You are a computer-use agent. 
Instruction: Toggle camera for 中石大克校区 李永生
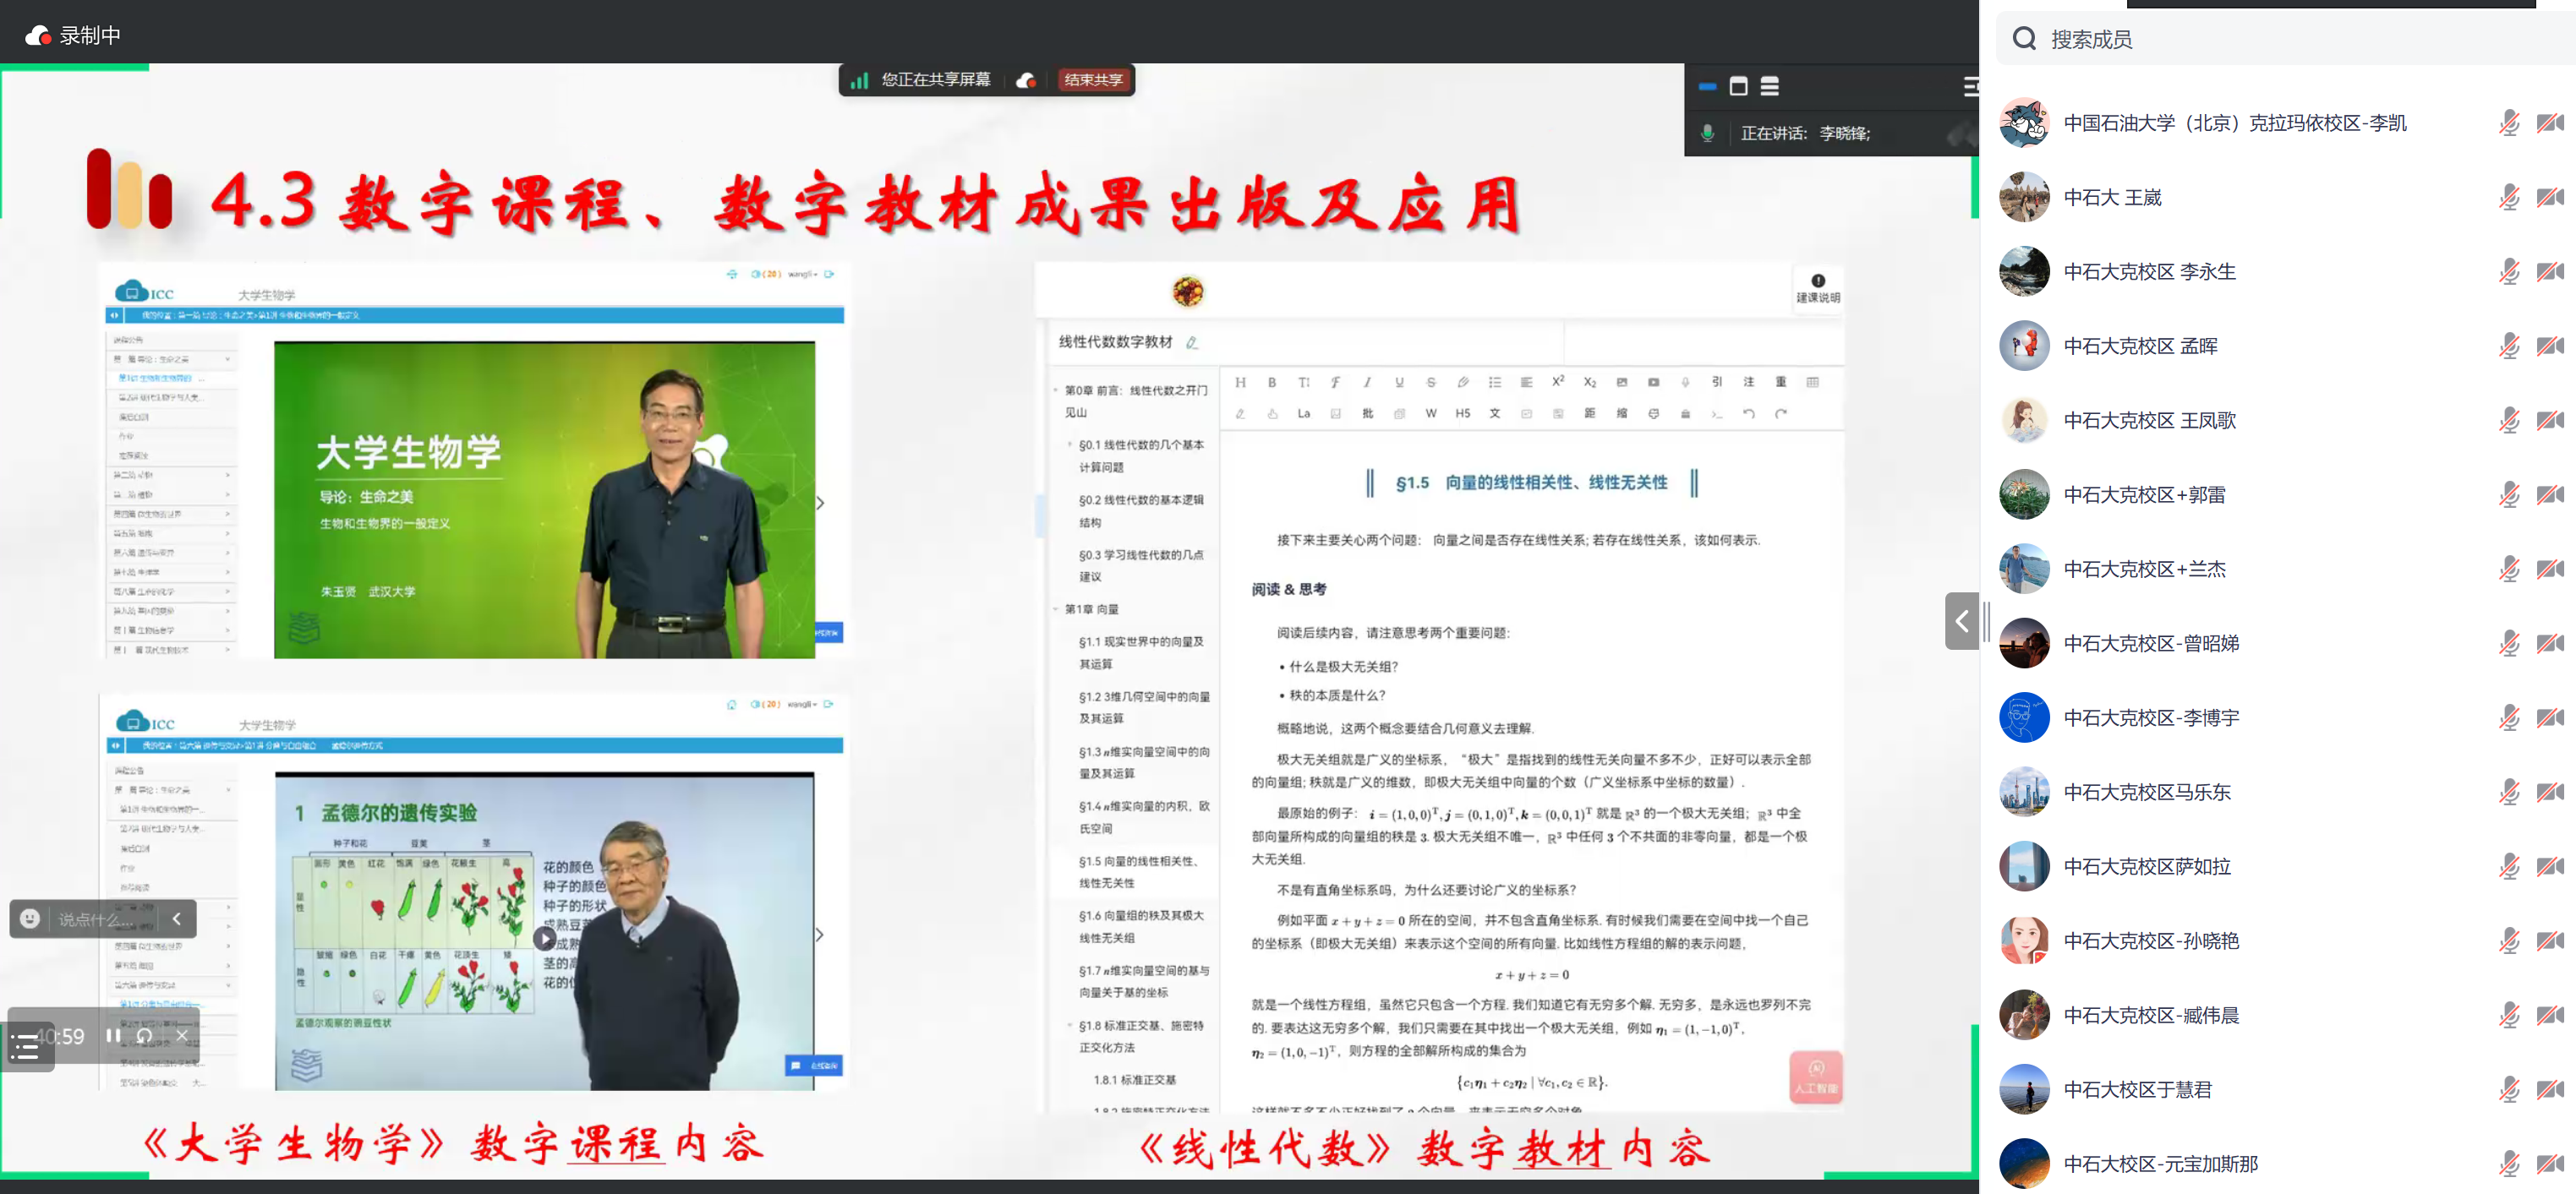point(2549,272)
